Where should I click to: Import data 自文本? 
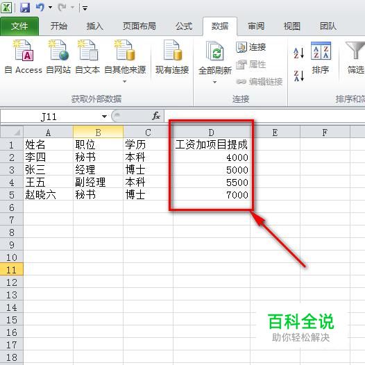pyautogui.click(x=87, y=57)
